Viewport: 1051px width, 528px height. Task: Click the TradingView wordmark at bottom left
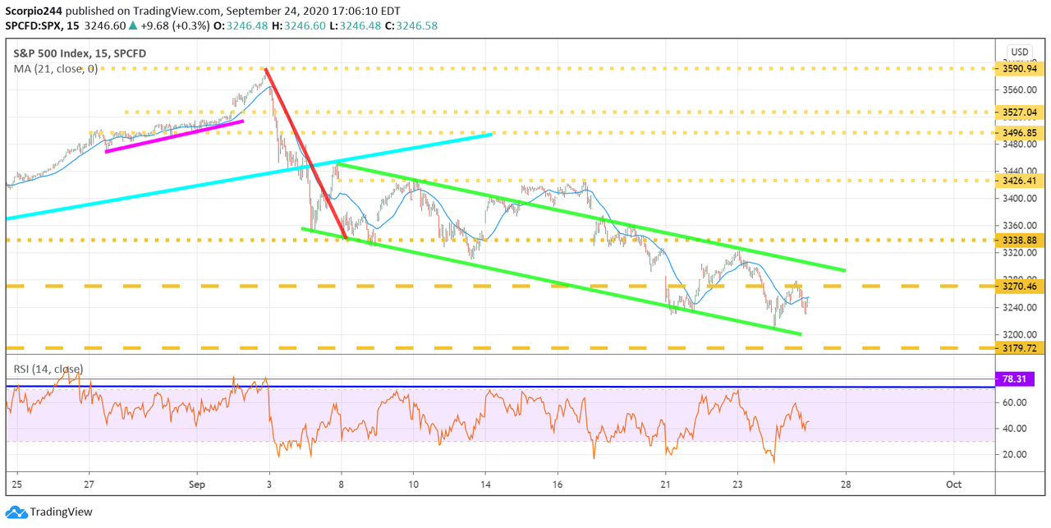61,512
